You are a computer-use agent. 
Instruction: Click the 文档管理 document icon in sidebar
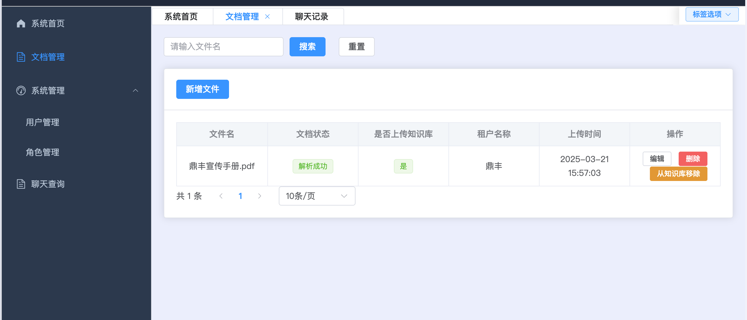coord(20,57)
